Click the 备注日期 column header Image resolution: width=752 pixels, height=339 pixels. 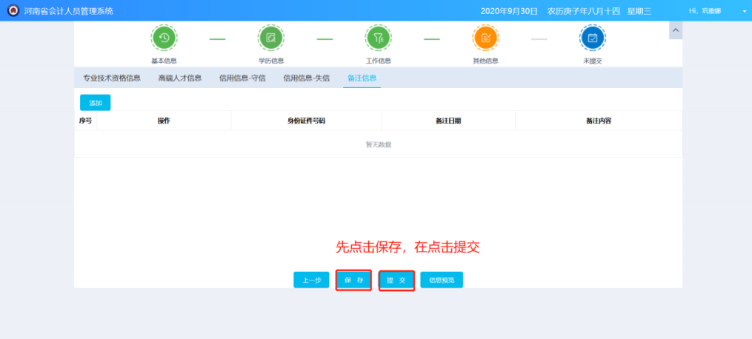pyautogui.click(x=448, y=121)
